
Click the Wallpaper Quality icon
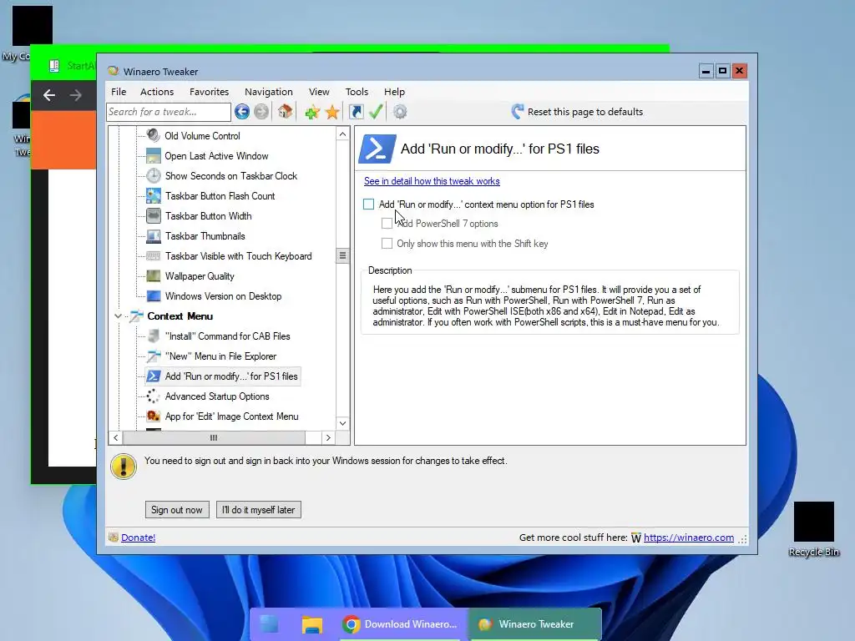(154, 275)
